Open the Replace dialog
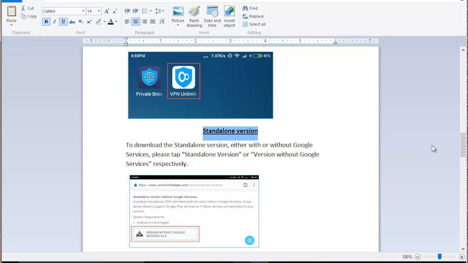 [253, 16]
